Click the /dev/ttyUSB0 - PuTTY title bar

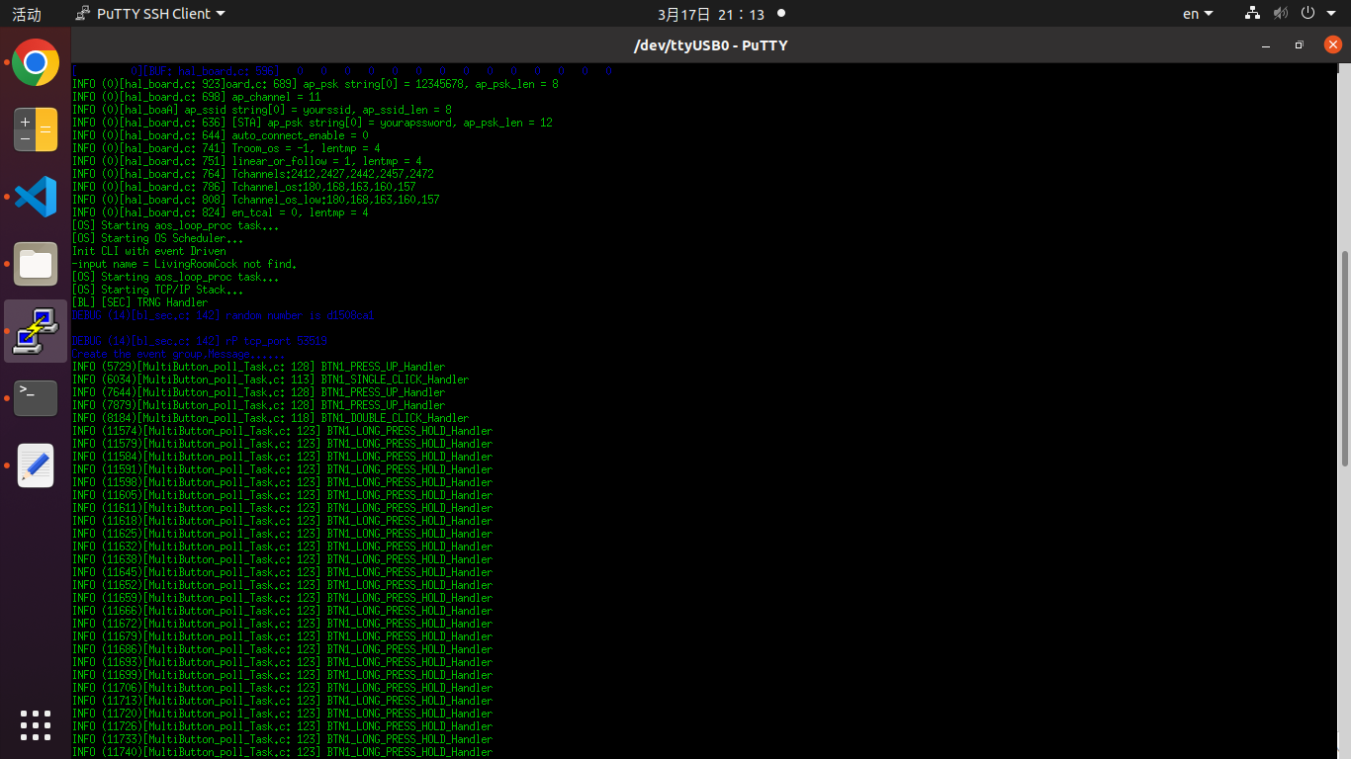point(710,45)
